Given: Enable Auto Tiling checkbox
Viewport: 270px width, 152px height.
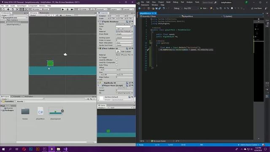Looking at the screenshot, I should 117,65.
